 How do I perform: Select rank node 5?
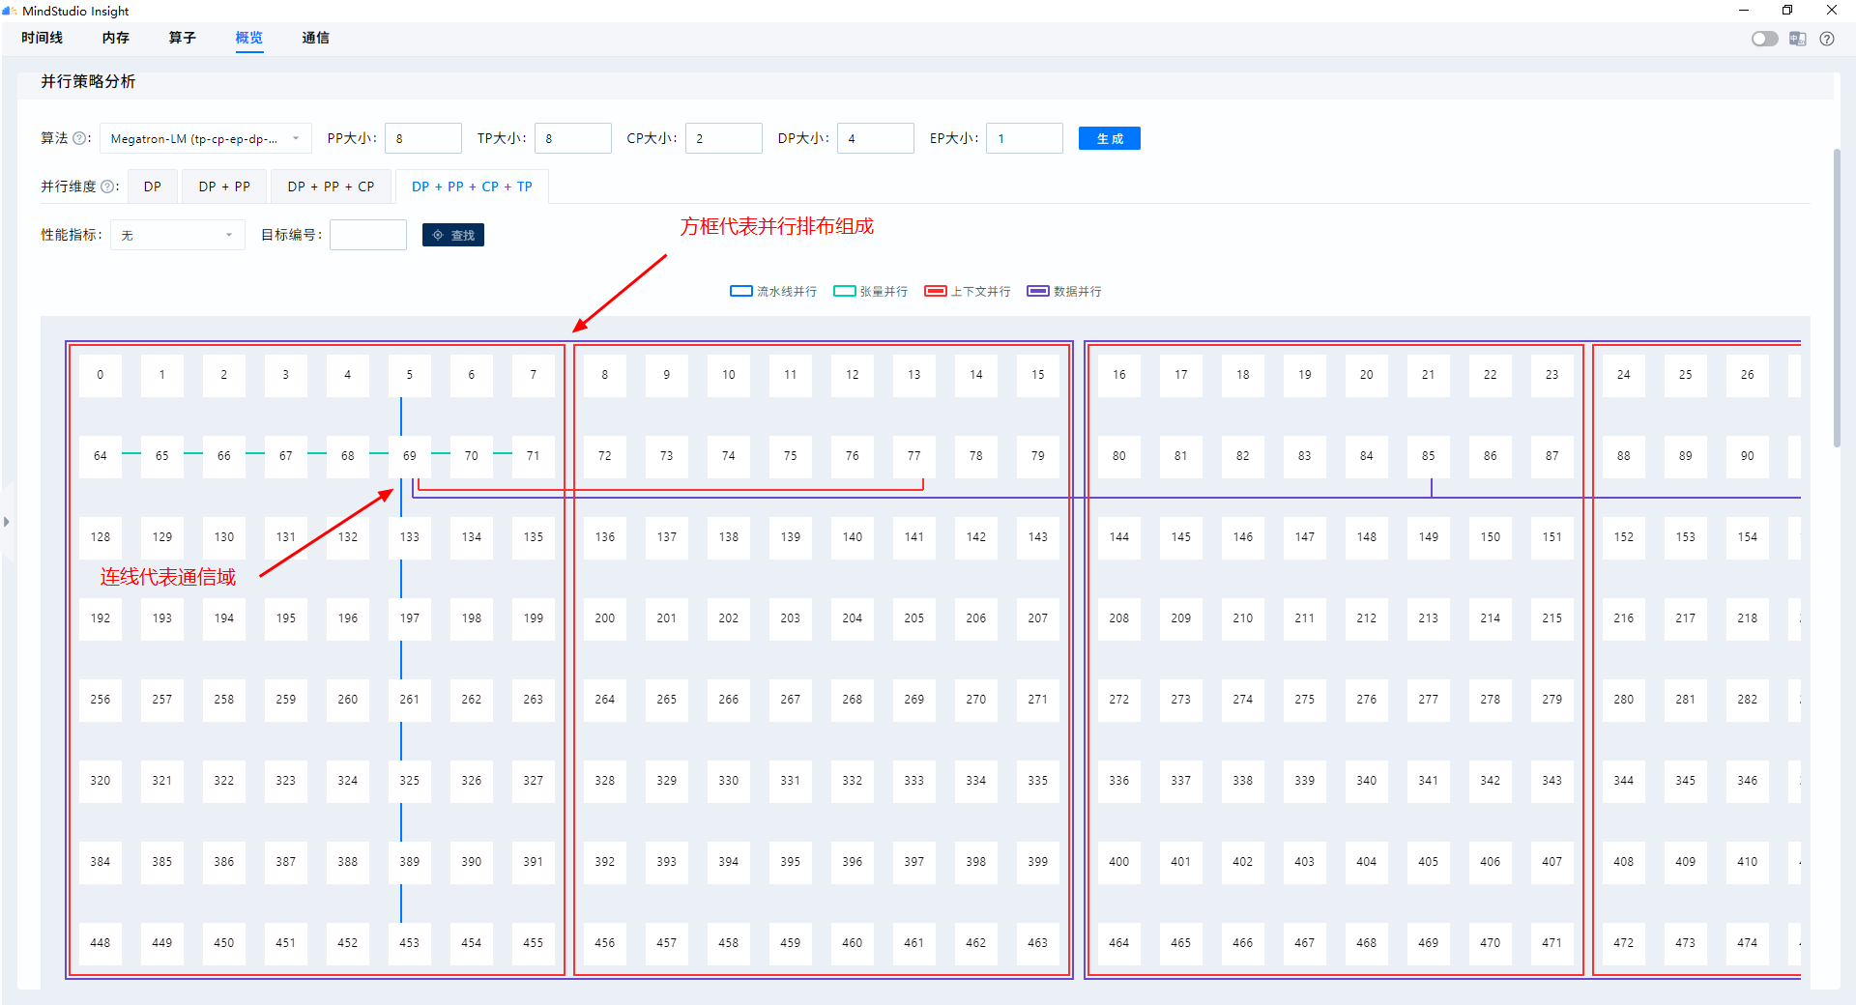point(410,375)
